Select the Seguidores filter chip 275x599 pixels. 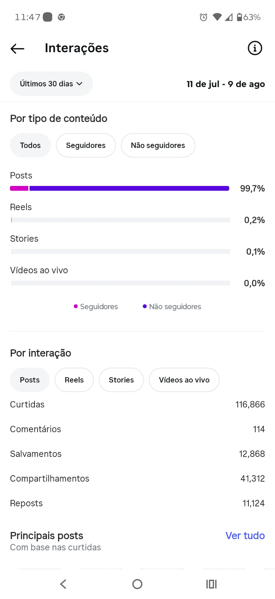[x=86, y=145]
